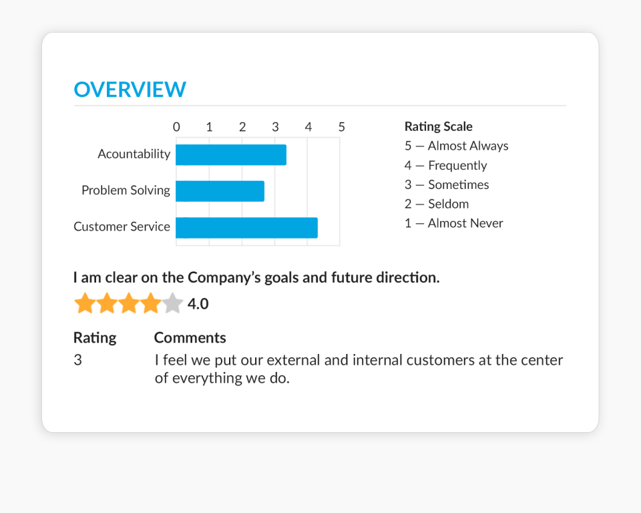Click the Comments column header

(190, 338)
